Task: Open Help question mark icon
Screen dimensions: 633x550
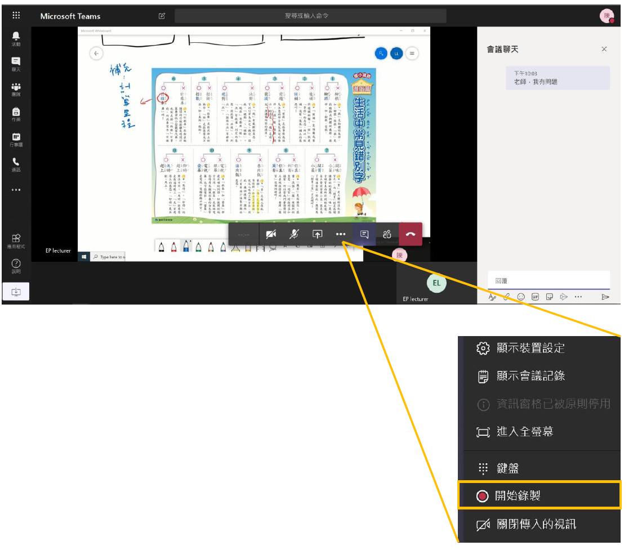Action: tap(16, 266)
